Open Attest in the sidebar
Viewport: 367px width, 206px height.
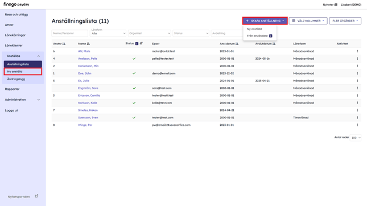[9, 25]
